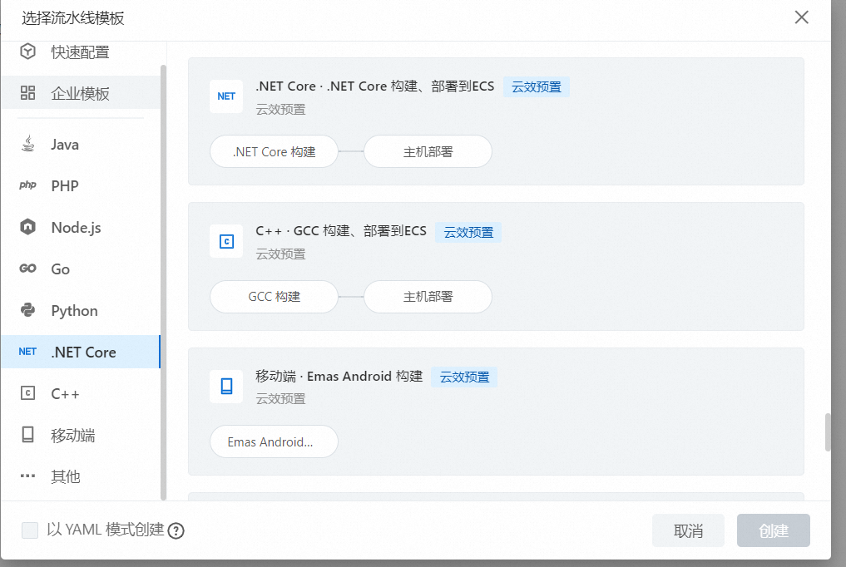Viewport: 846px width, 567px height.
Task: Click gray 云效预置 subtitle under .NET Core title
Action: click(280, 110)
